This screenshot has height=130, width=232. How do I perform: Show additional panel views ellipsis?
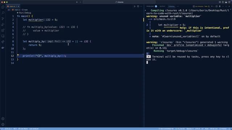tap(178, 6)
